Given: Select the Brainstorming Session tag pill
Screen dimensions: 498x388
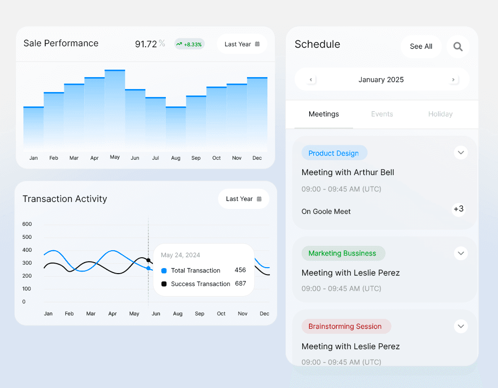Looking at the screenshot, I should [x=346, y=326].
